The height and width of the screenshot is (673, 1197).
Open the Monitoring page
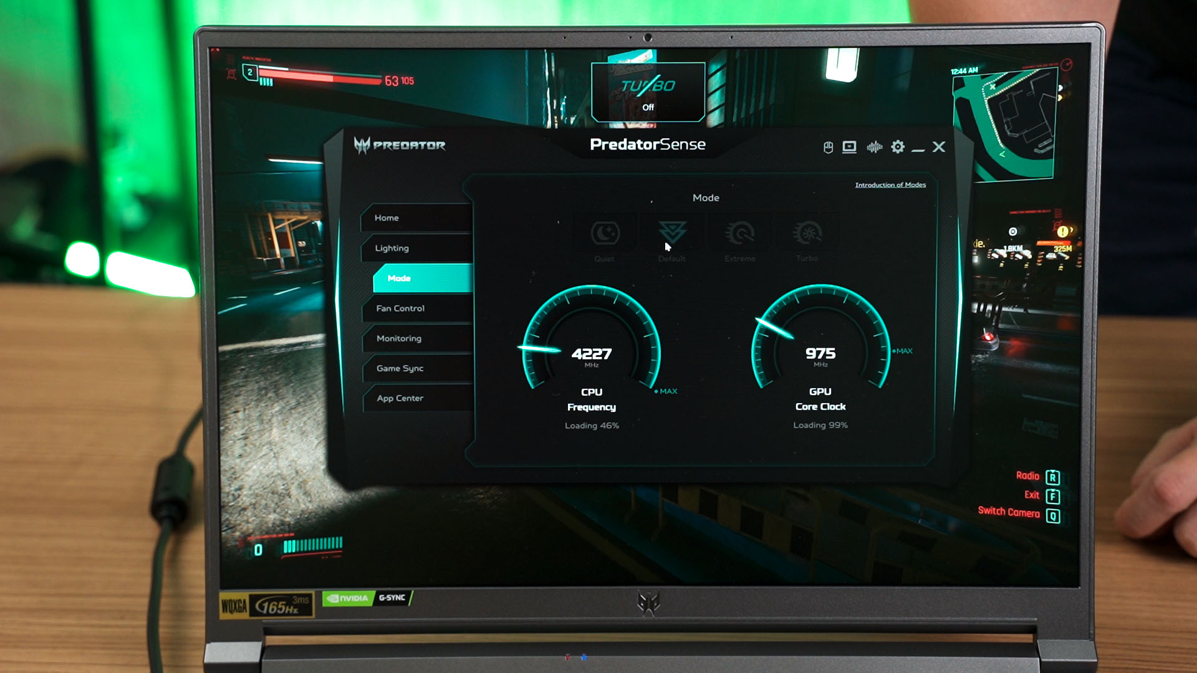pyautogui.click(x=418, y=338)
